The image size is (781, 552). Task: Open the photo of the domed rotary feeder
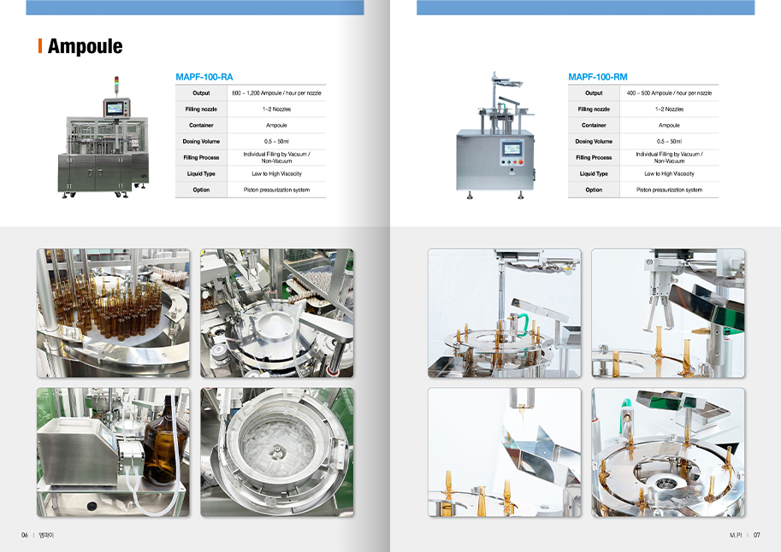pos(276,313)
